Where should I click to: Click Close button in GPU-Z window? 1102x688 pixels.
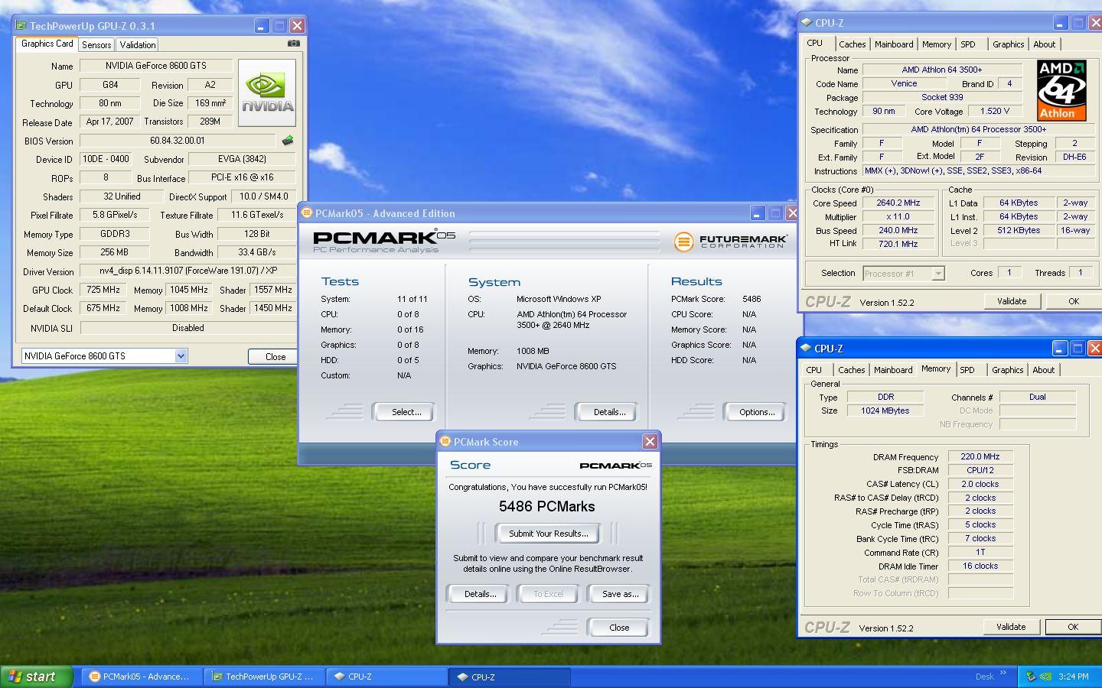point(272,356)
